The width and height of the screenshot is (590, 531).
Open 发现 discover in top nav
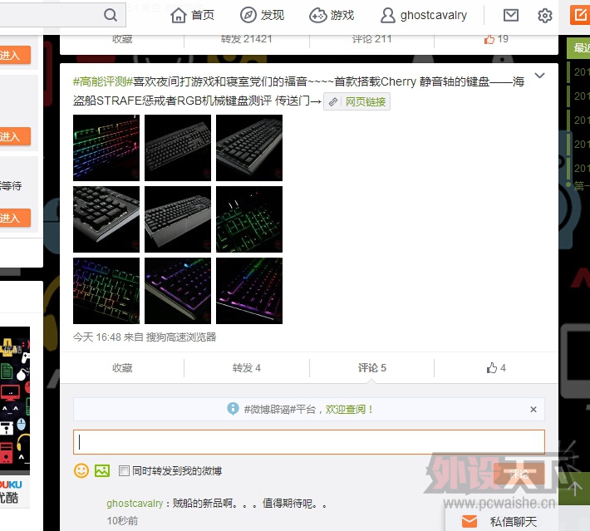click(263, 15)
